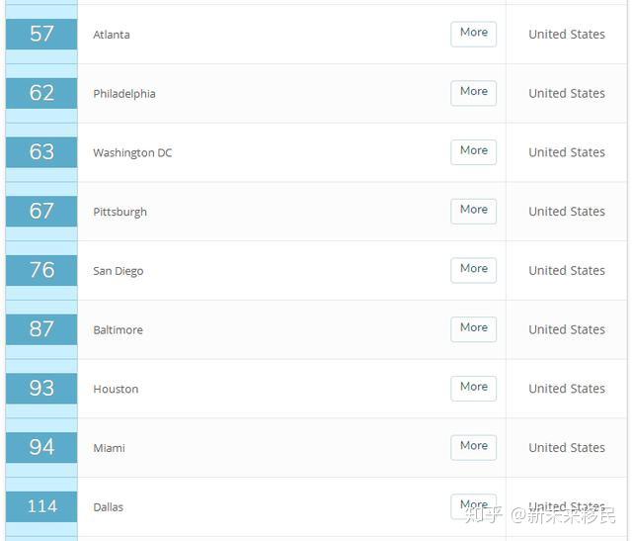Click the rank 114 badge
The image size is (632, 541).
pyautogui.click(x=41, y=506)
